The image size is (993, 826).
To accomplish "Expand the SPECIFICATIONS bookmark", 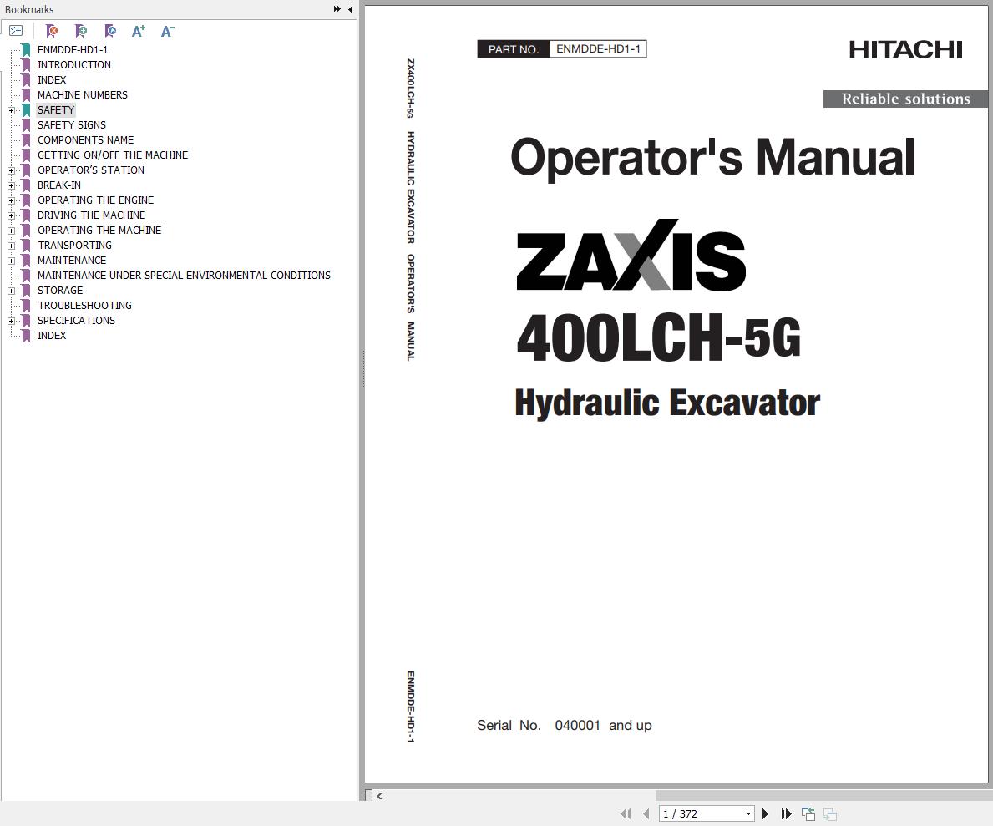I will coord(9,320).
